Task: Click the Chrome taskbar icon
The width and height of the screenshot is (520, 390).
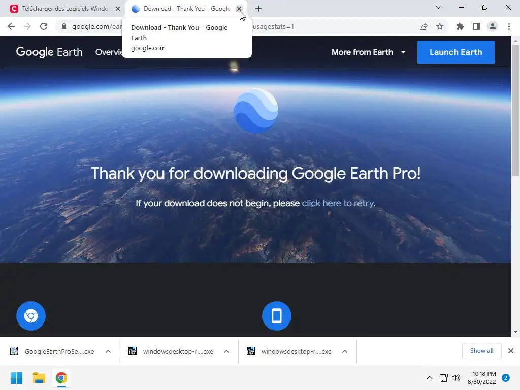Action: tap(61, 378)
